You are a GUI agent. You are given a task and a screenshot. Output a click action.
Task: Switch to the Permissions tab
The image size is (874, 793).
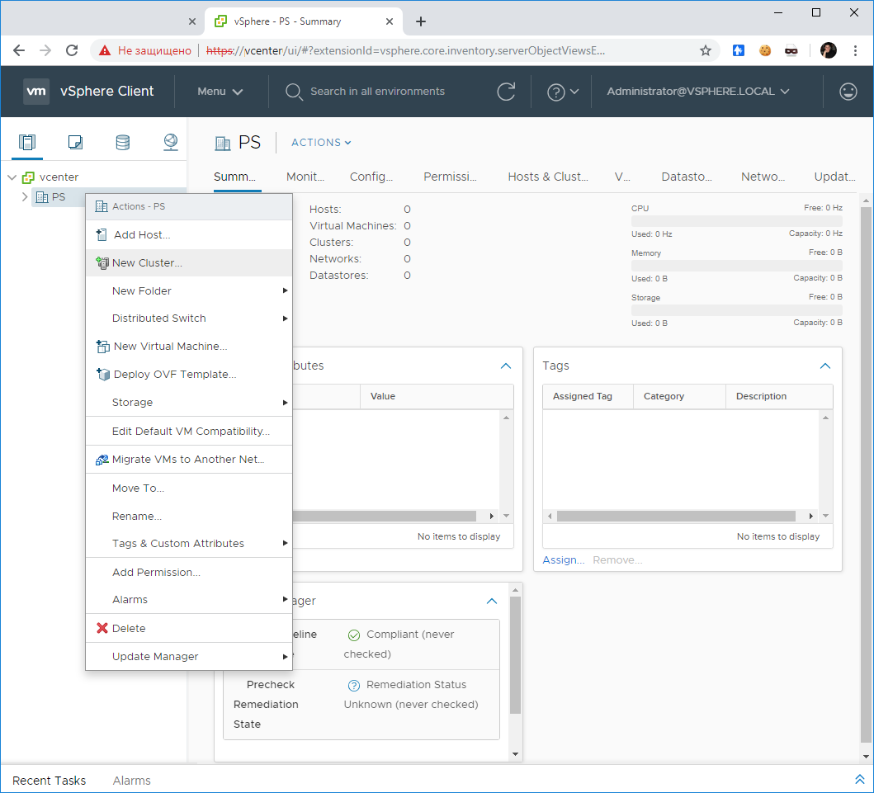coord(450,177)
